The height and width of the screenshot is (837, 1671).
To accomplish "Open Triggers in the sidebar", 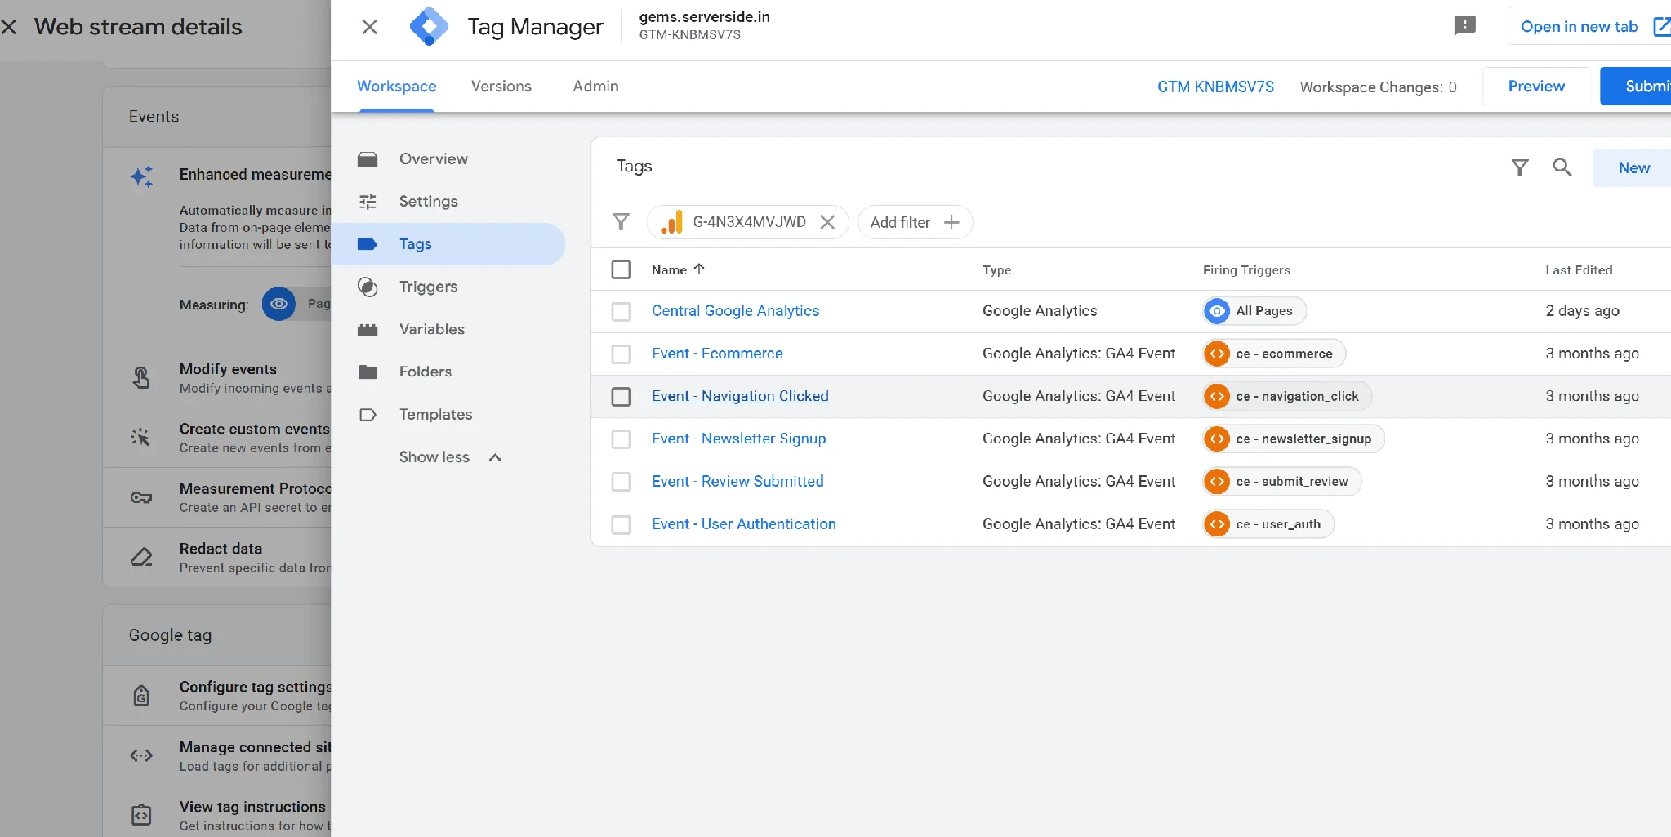I will [x=428, y=287].
